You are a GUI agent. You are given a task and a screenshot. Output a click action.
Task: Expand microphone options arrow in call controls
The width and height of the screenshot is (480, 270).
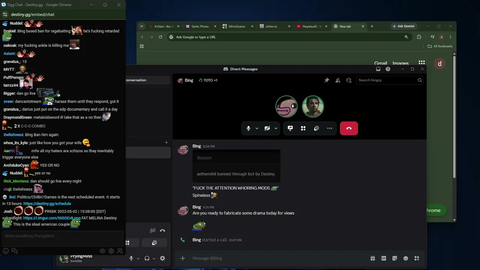pyautogui.click(x=257, y=128)
